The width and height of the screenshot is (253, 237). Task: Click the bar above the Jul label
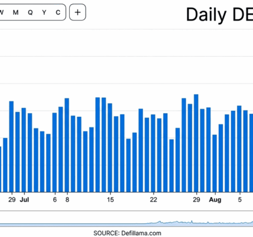(x=24, y=150)
